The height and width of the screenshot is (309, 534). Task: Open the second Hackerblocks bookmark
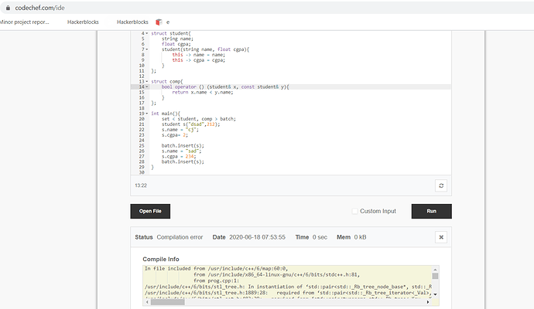coord(132,22)
